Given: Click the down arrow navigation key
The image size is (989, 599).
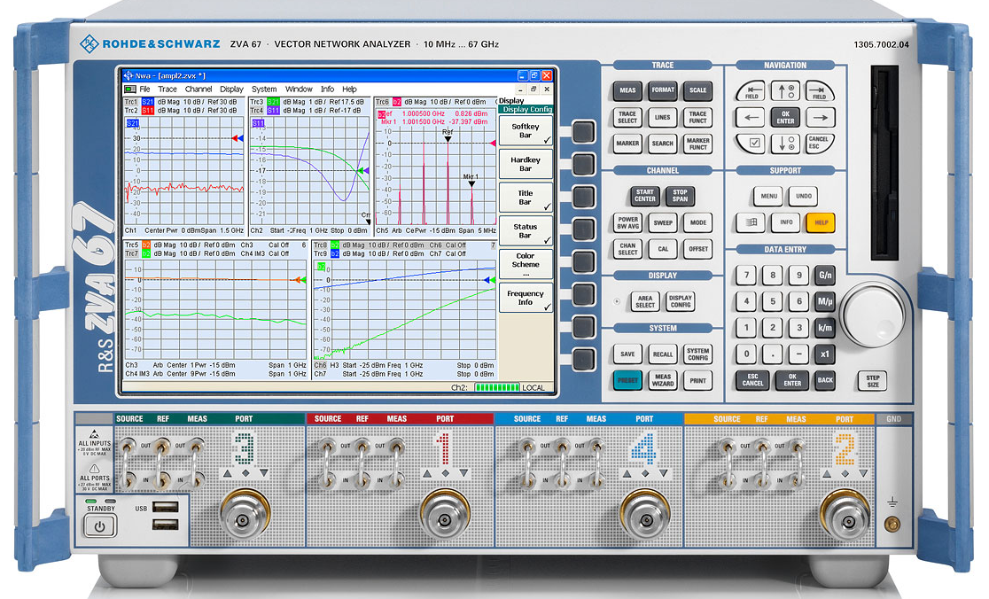Looking at the screenshot, I should [785, 144].
